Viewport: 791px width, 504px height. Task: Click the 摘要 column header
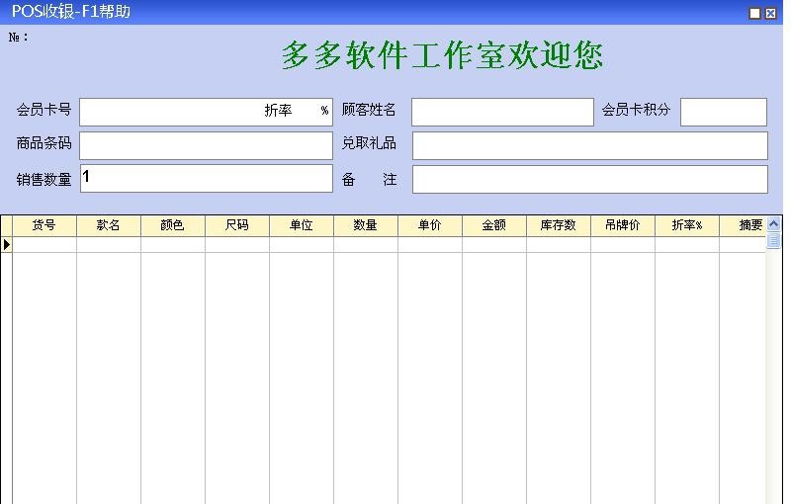pos(743,225)
